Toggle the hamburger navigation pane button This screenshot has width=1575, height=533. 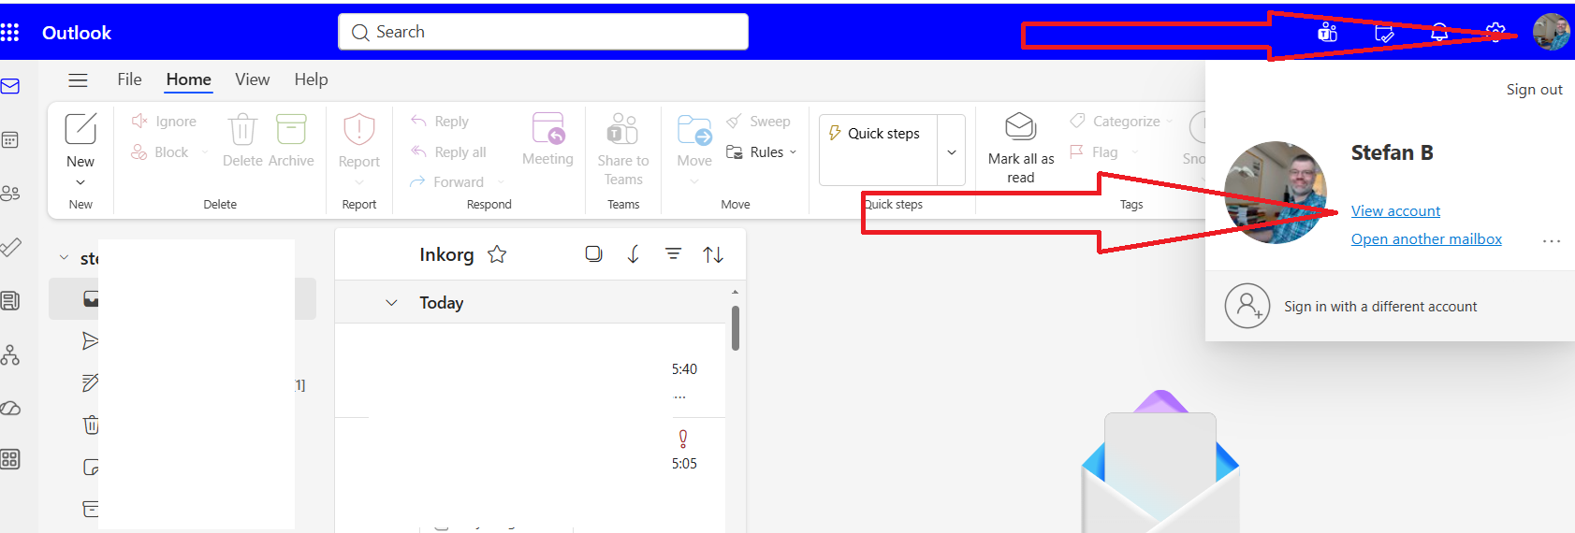click(x=79, y=80)
